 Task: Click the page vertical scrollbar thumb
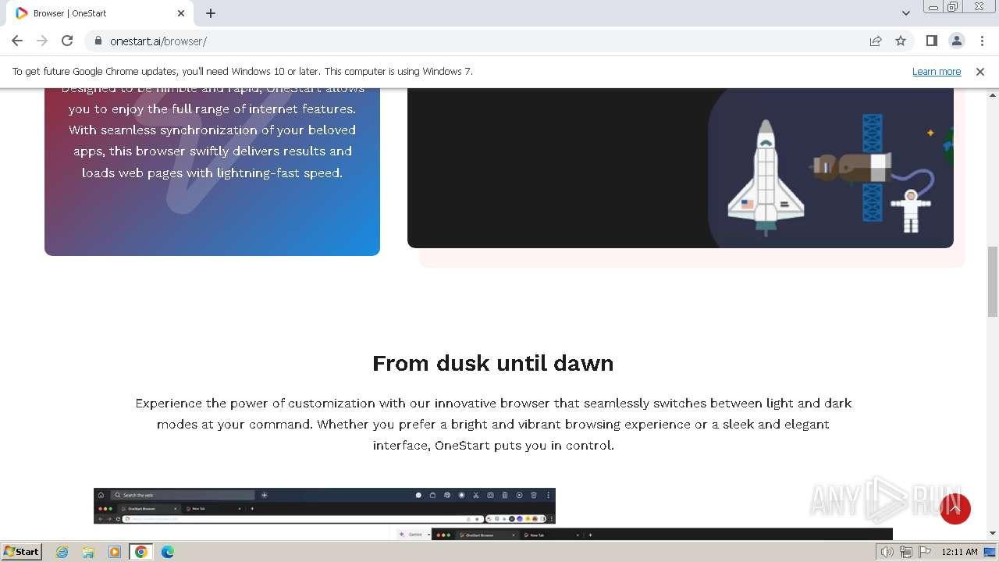click(993, 281)
